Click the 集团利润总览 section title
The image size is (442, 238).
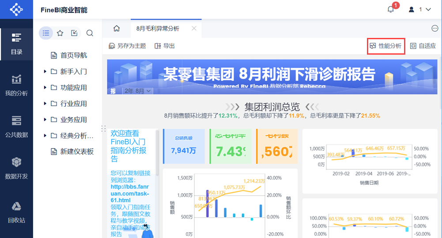pos(272,107)
